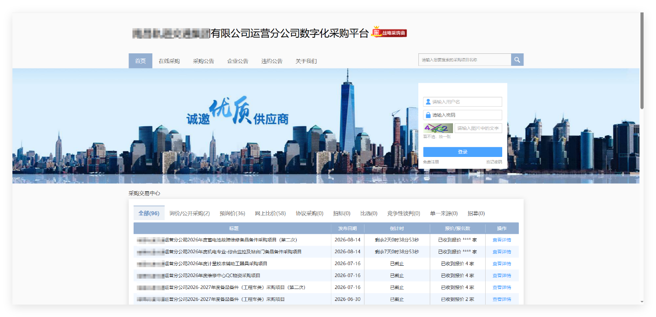This screenshot has width=656, height=317.
Task: Click the 剩余7天0时38分53秒 countdown cell
Action: (x=397, y=252)
